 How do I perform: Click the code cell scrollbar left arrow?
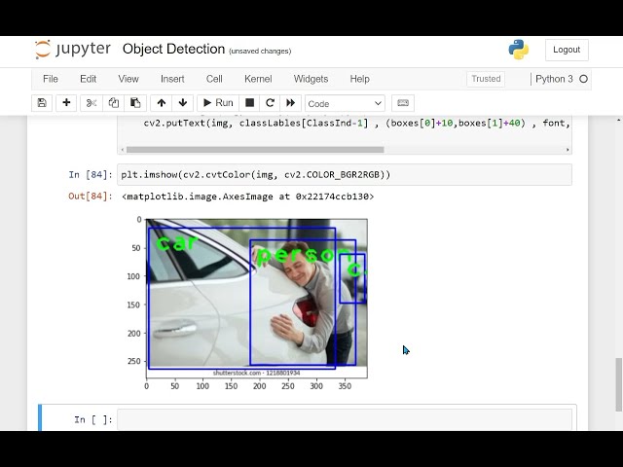123,150
